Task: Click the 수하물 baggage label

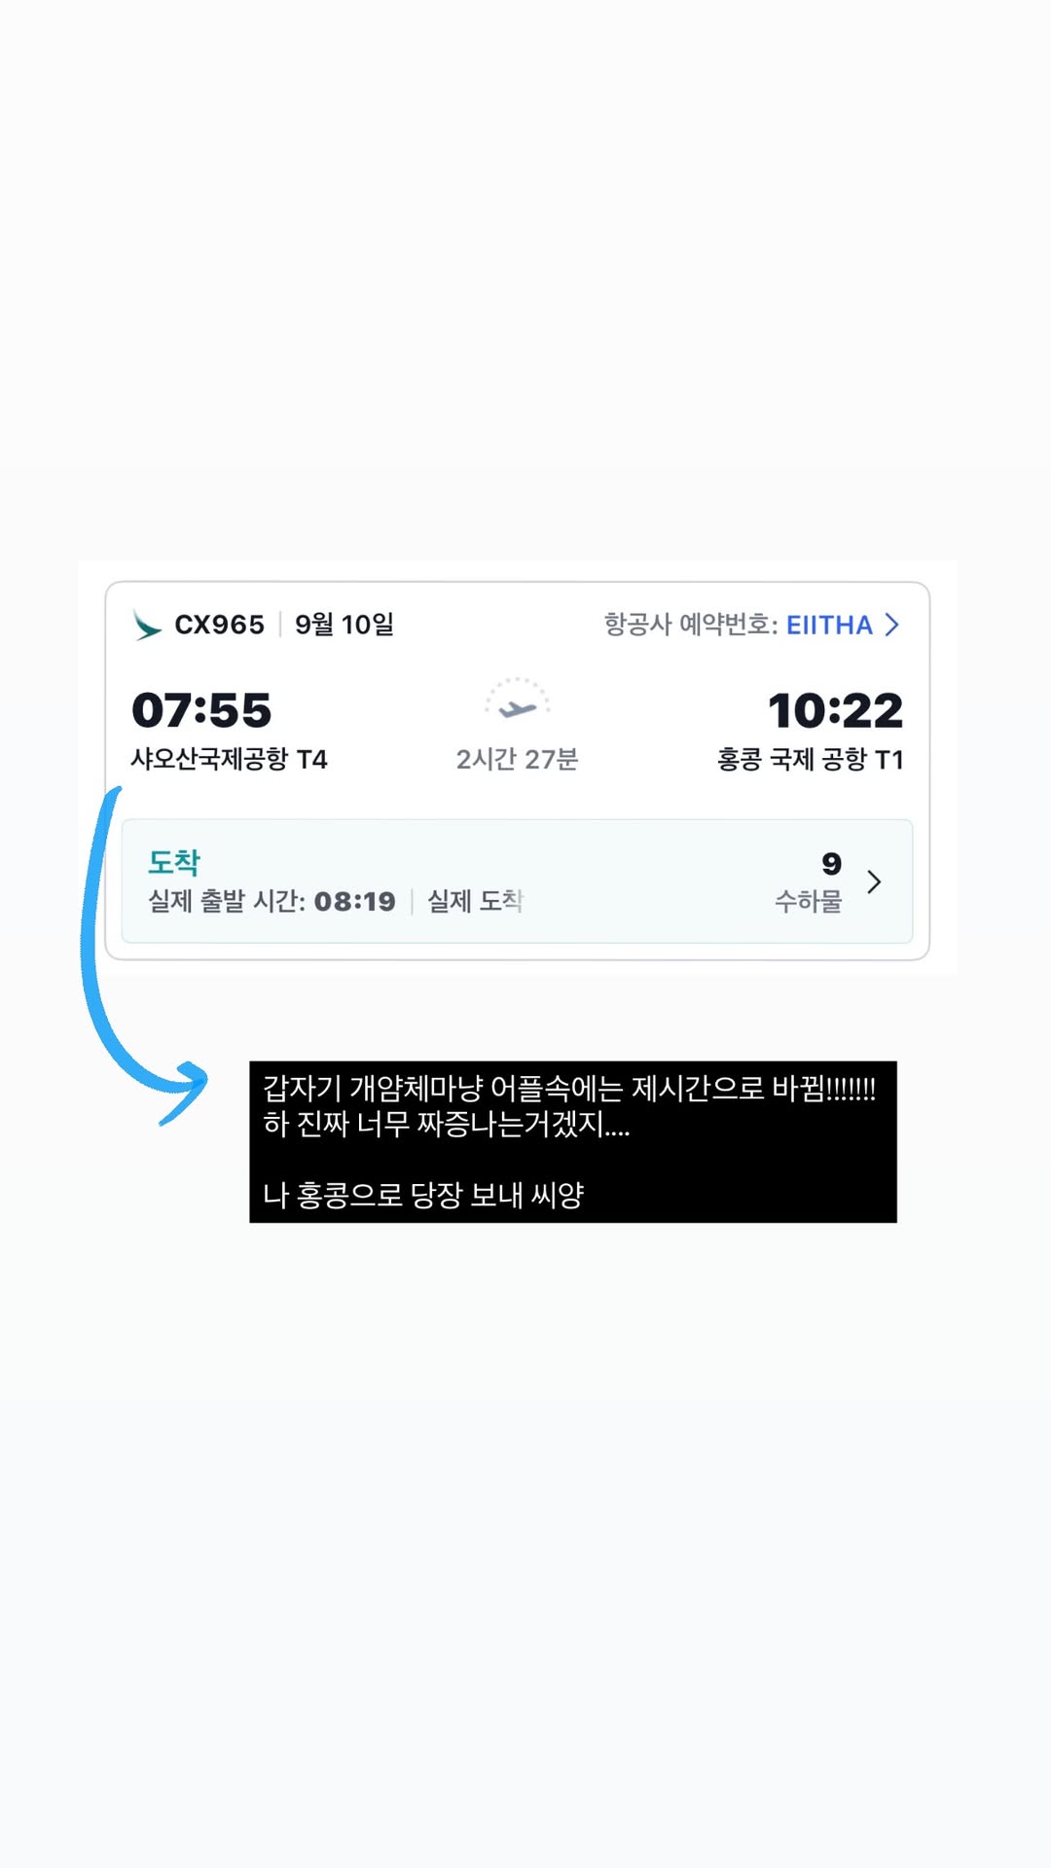Action: point(809,902)
